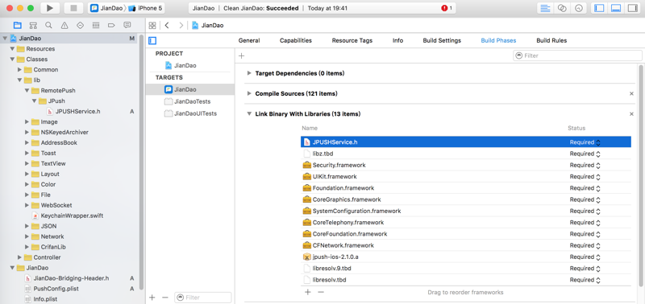Show the Assistant editor

[562, 8]
